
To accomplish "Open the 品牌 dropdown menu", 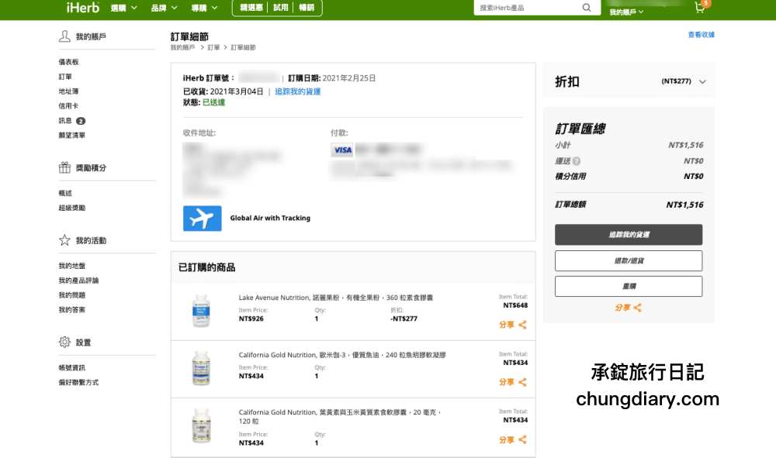I will (161, 7).
